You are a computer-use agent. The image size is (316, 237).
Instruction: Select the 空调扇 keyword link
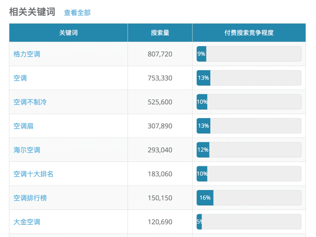coord(23,126)
